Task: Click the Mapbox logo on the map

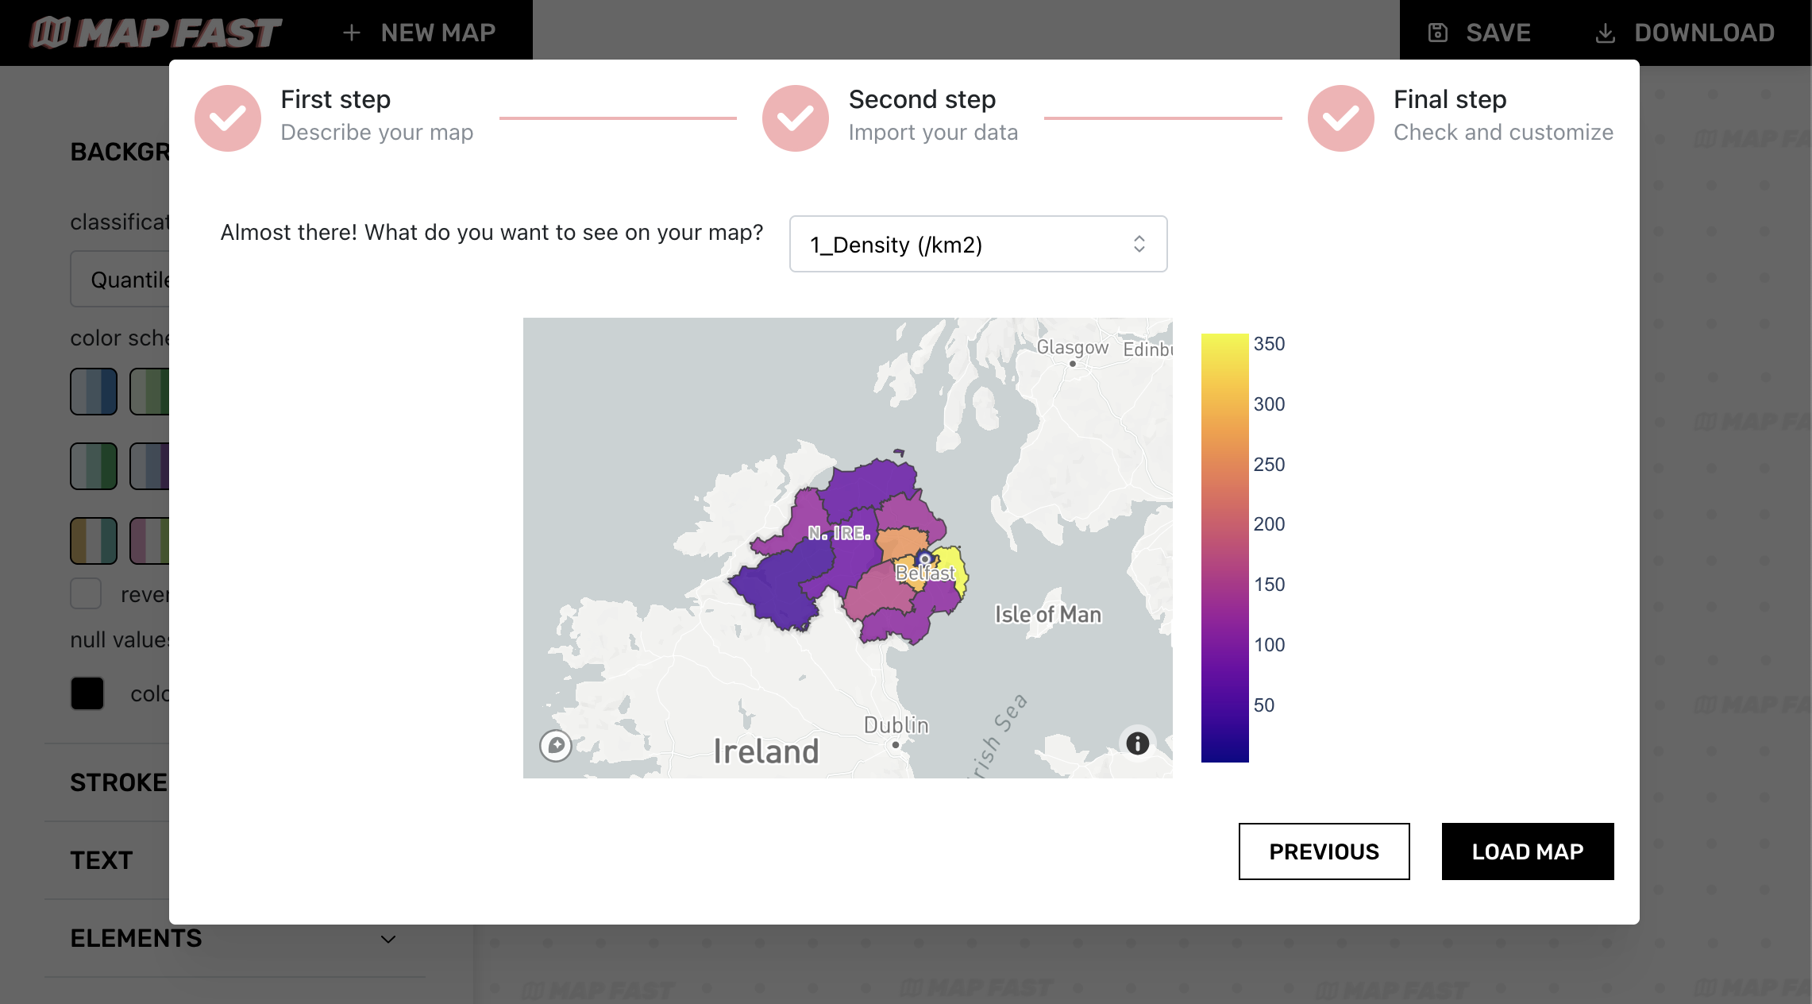Action: 556,745
